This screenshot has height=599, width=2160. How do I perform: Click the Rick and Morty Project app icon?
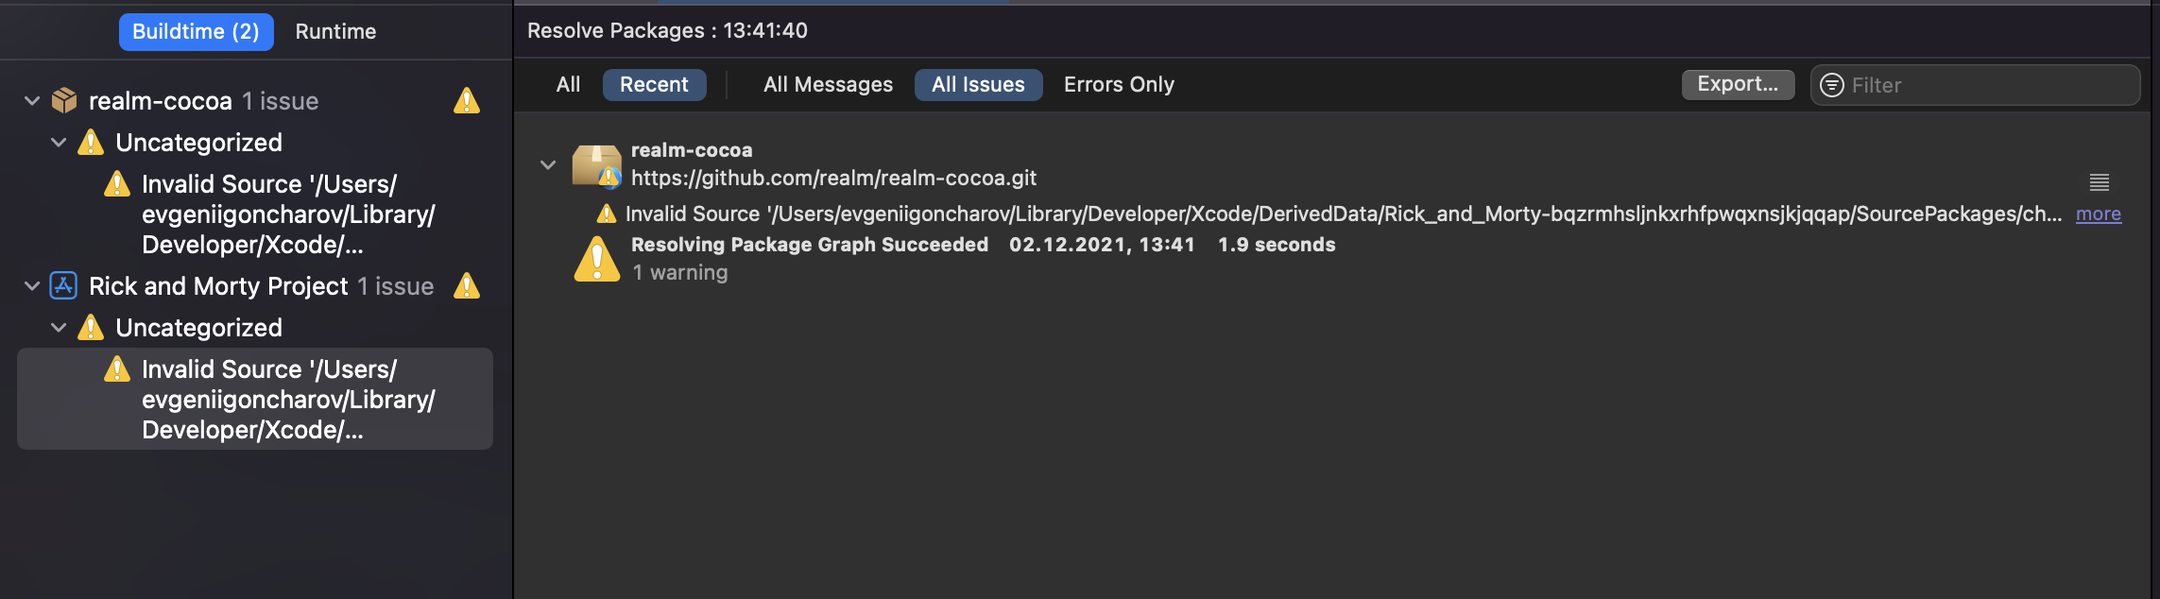point(63,285)
